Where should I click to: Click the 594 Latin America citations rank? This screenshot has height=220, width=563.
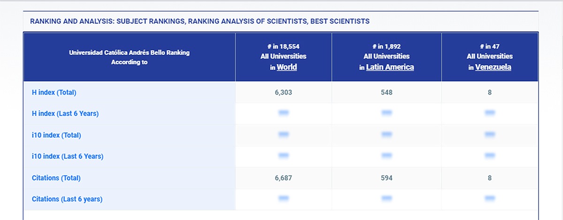[x=387, y=178]
